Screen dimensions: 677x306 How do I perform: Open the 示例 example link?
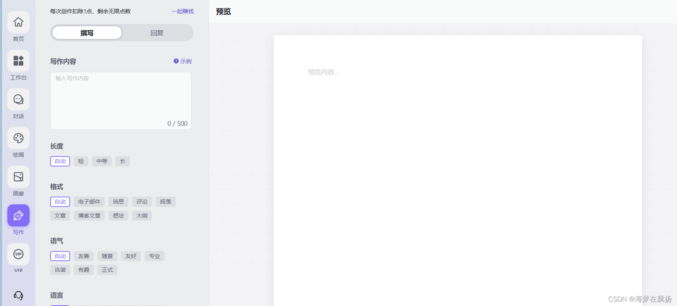click(x=186, y=61)
